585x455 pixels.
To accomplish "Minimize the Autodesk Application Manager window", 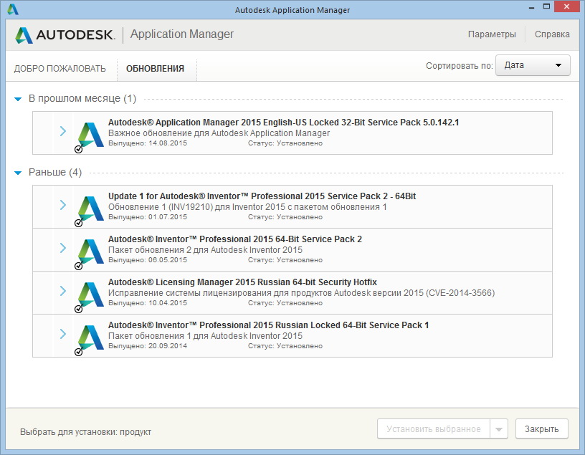I will click(531, 7).
